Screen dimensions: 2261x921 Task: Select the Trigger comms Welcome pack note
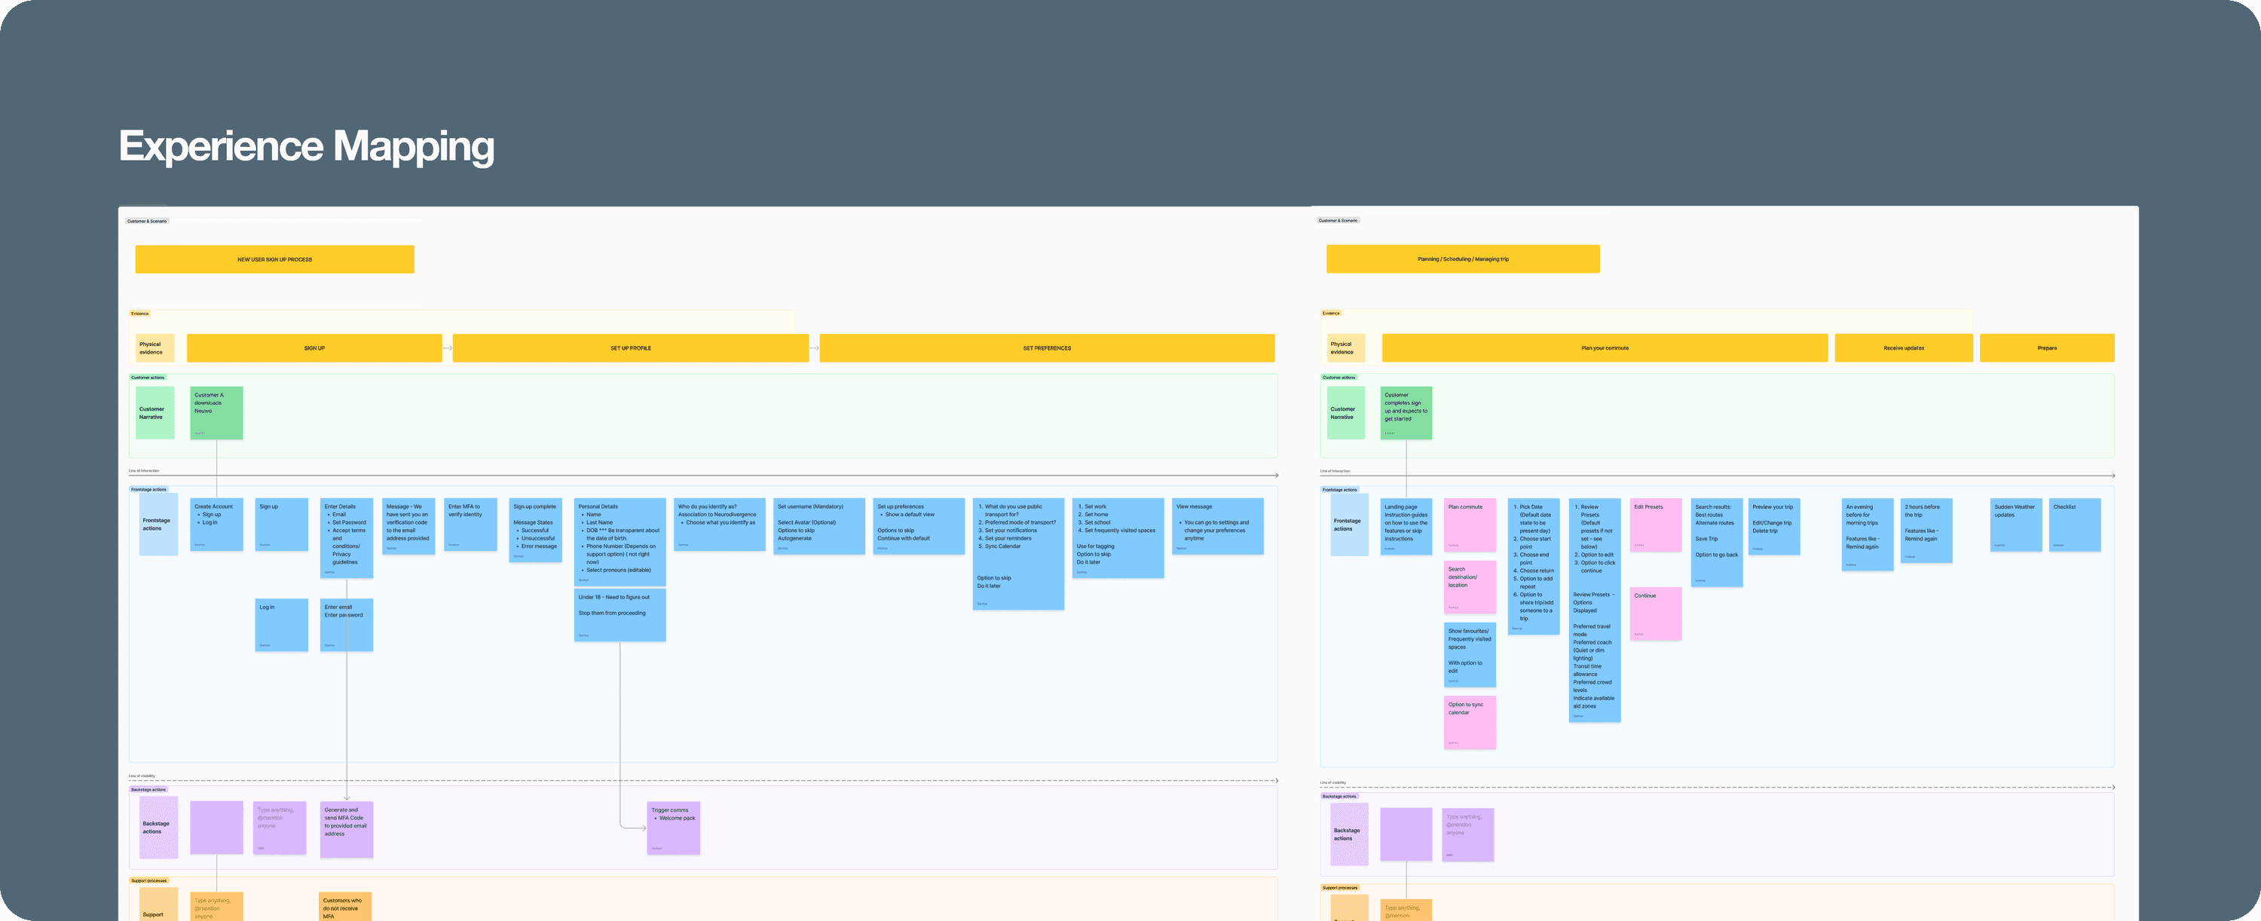click(673, 827)
